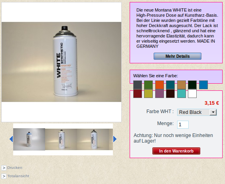The image size is (225, 184).
Task: Choose the bright blue color swatch
Action: tap(203, 85)
